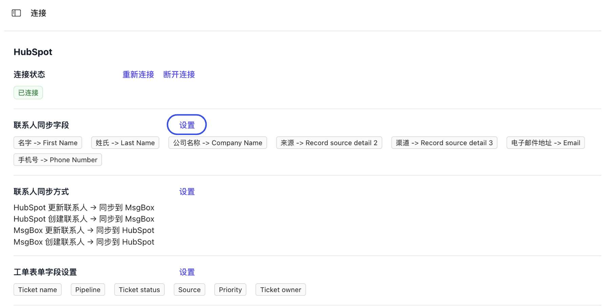
Task: Select the Ticket status field chip
Action: pyautogui.click(x=139, y=289)
